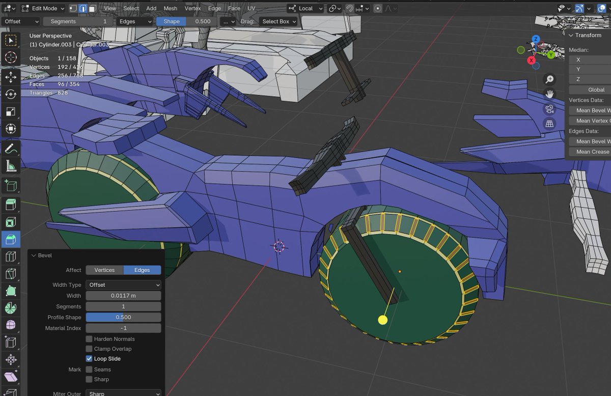Toggle snapping magnet in header
This screenshot has width=611, height=396.
[x=349, y=8]
